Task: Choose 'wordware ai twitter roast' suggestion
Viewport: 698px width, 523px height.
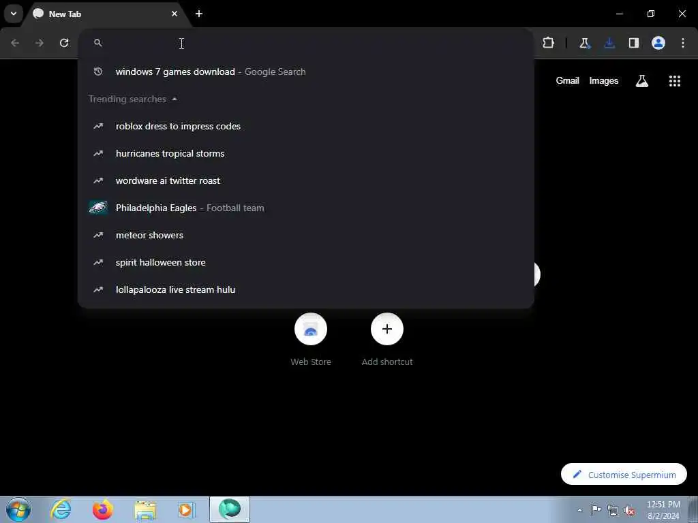Action: click(306, 180)
